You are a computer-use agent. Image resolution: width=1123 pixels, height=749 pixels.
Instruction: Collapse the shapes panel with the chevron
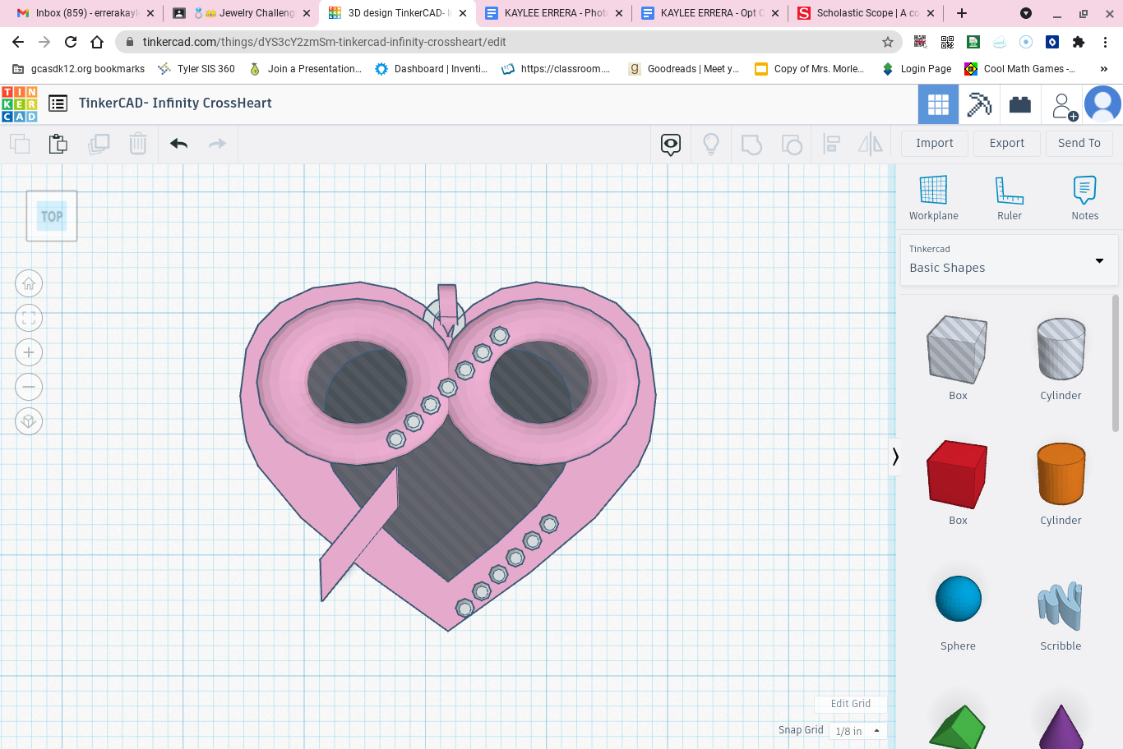[894, 457]
